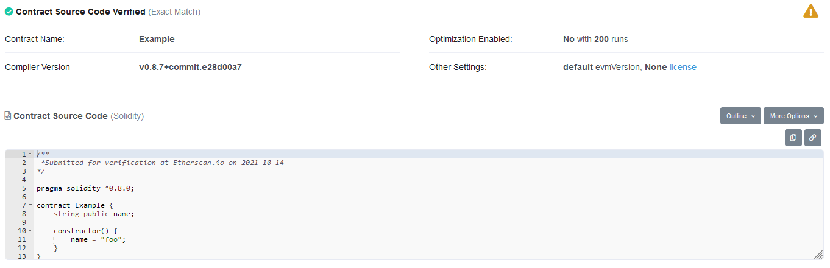
Task: Click the chain link permalink icon
Action: (812, 138)
